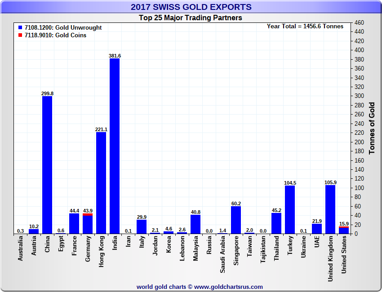Click the blue Gold Unwrought legend swatch
This screenshot has width=382, height=292.
[20, 28]
